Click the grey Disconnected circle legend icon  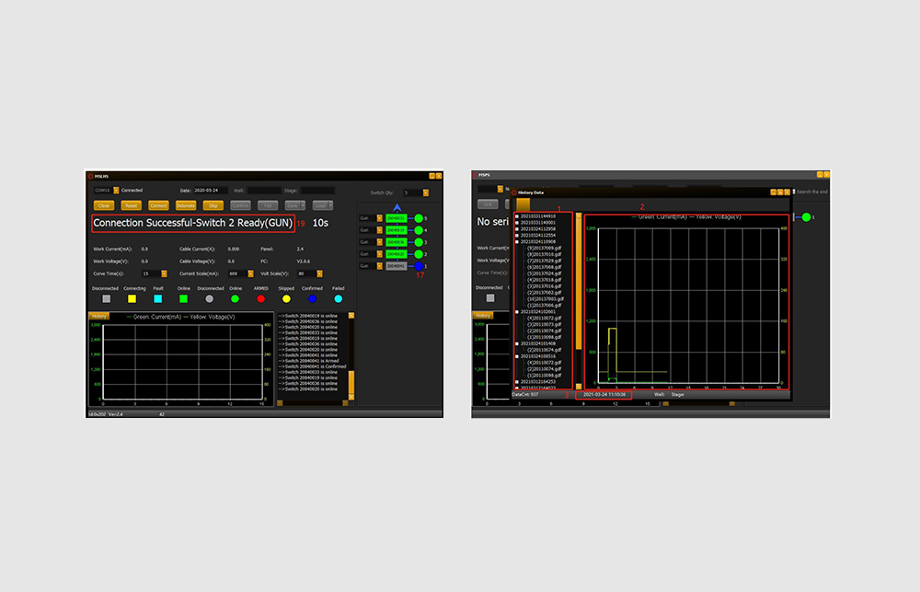pyautogui.click(x=210, y=299)
